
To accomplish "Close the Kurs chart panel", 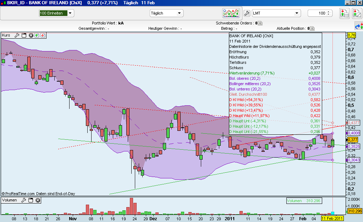I will pyautogui.click(x=31, y=35).
